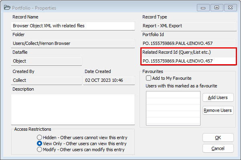Click the Datafile field showing Object

point(47,61)
